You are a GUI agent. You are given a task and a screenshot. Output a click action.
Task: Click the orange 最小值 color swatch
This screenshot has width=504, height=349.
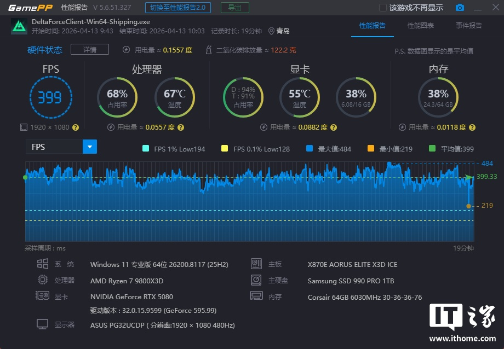coord(371,149)
